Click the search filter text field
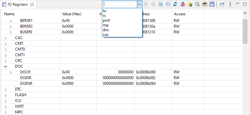Screen dimensions: 250x115 pyautogui.click(x=120, y=4)
